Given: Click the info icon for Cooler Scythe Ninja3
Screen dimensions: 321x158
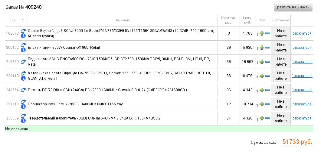Looking at the screenshot, I should point(23,36).
